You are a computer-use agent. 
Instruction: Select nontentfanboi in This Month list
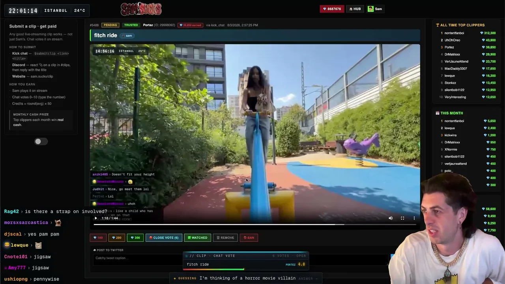(x=454, y=121)
